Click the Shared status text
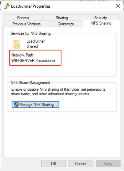Viewport: 124px width, 171px height. [32, 46]
